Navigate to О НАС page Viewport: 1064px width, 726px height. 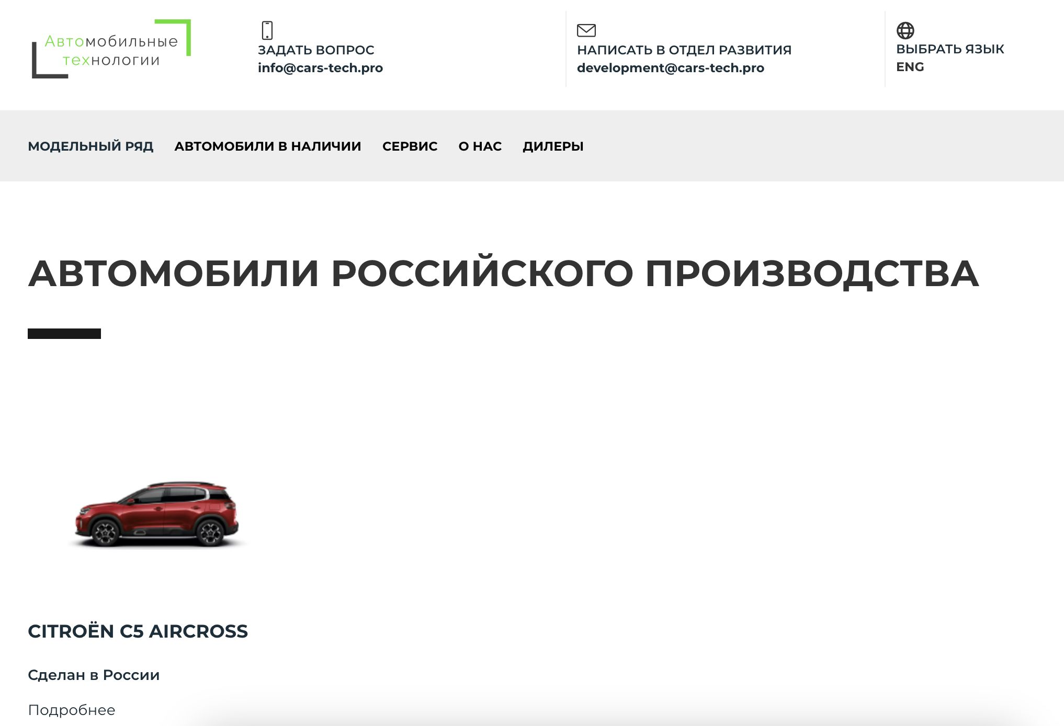(x=480, y=146)
